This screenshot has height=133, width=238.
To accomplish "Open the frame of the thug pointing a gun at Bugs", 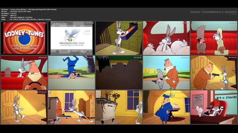I will [214, 73].
